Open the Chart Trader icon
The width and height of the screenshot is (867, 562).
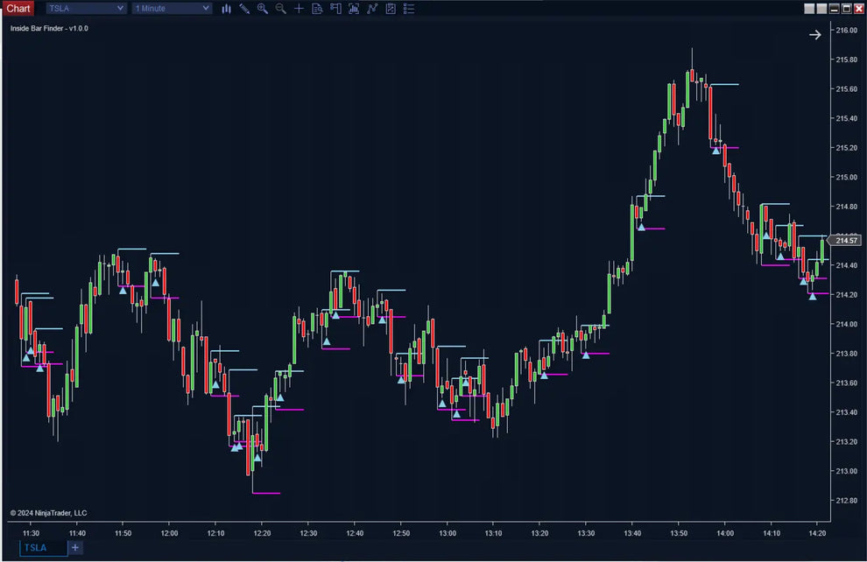point(335,9)
